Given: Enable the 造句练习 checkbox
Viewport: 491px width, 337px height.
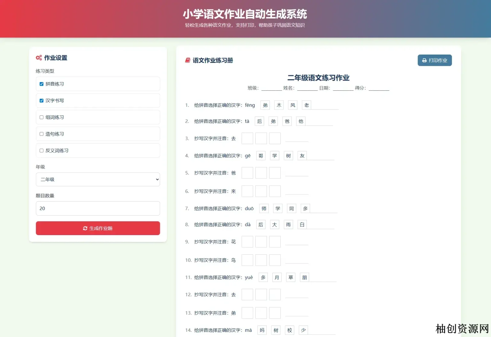Looking at the screenshot, I should 41,134.
